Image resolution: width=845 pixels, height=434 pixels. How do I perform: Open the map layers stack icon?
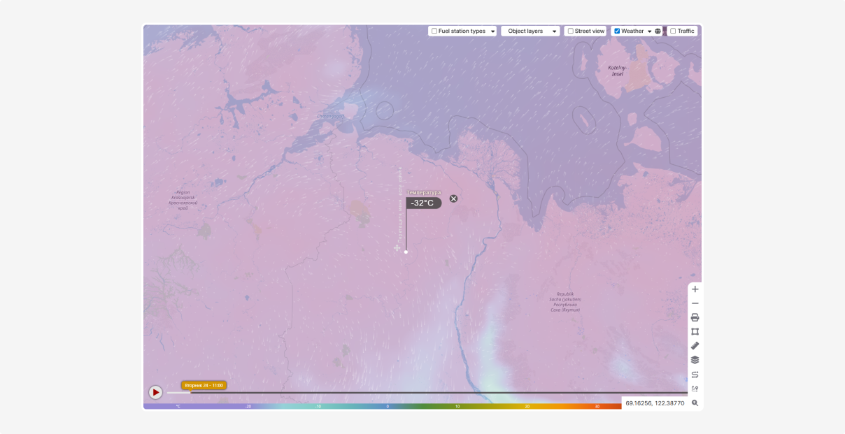tap(695, 360)
